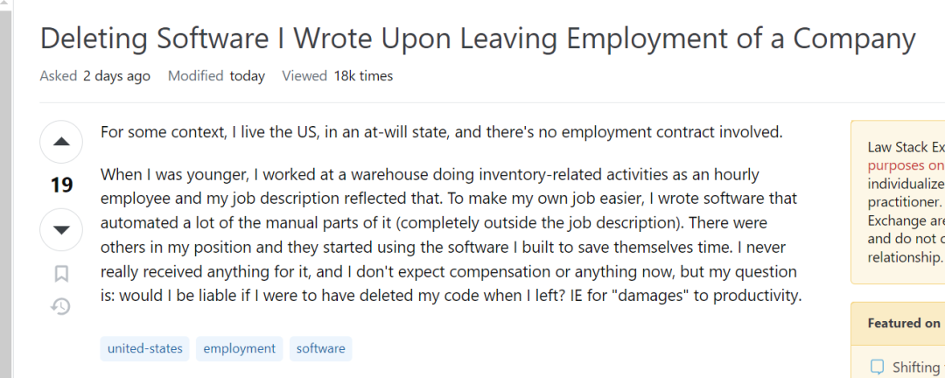
Task: Show the post activity history icon
Action: [61, 306]
